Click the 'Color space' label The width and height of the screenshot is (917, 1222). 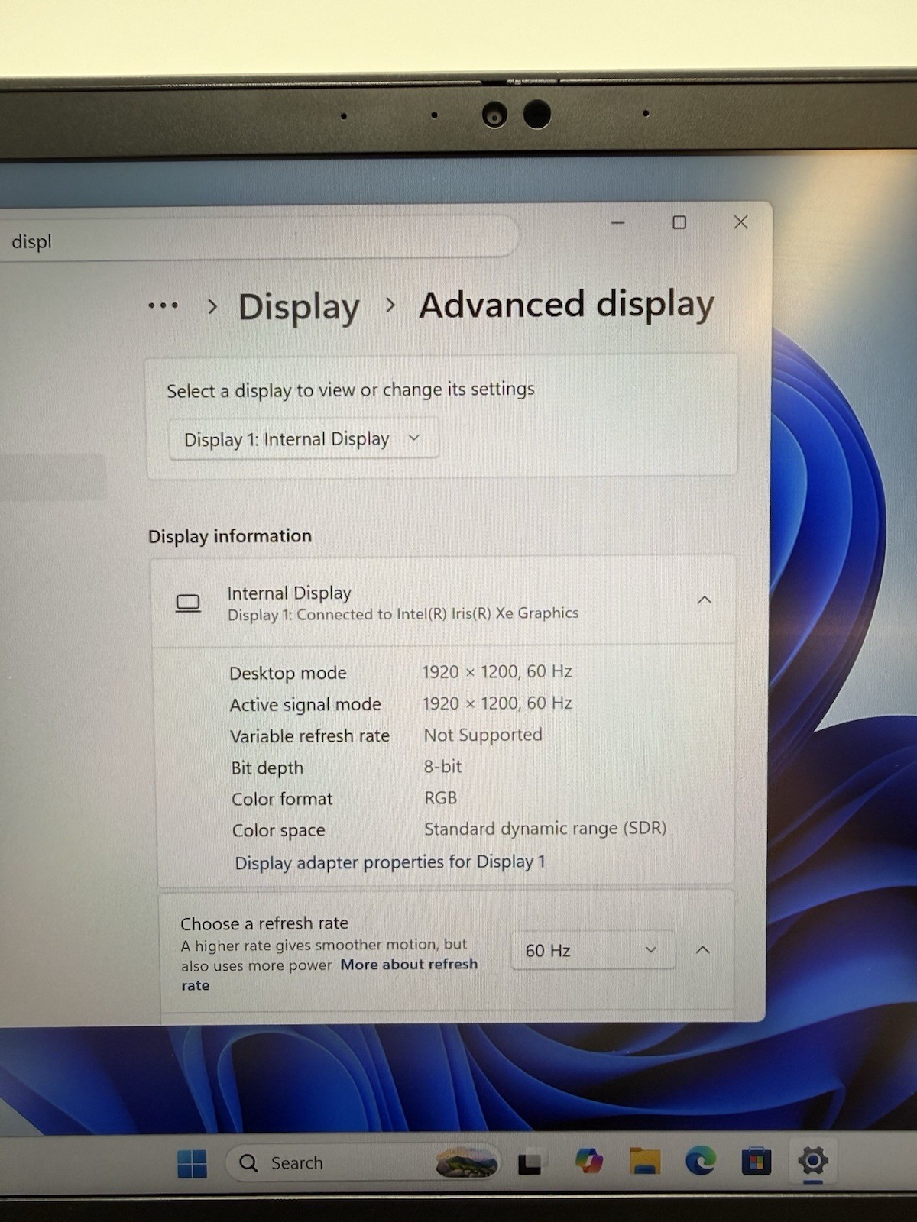coord(278,830)
